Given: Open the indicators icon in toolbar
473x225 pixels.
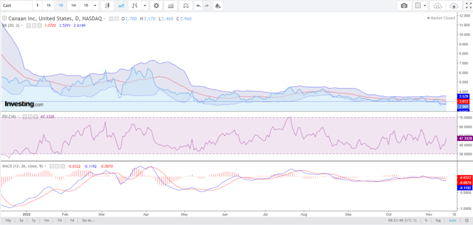Looking at the screenshot, I should 170,6.
